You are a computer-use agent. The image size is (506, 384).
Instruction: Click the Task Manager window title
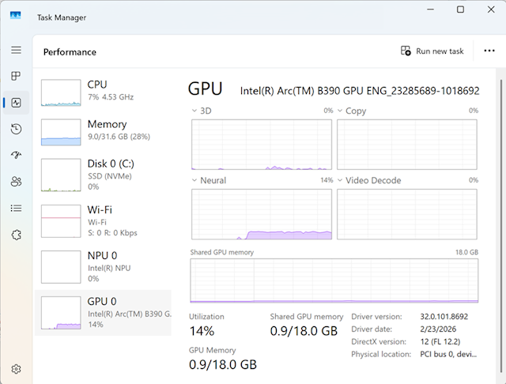(62, 17)
